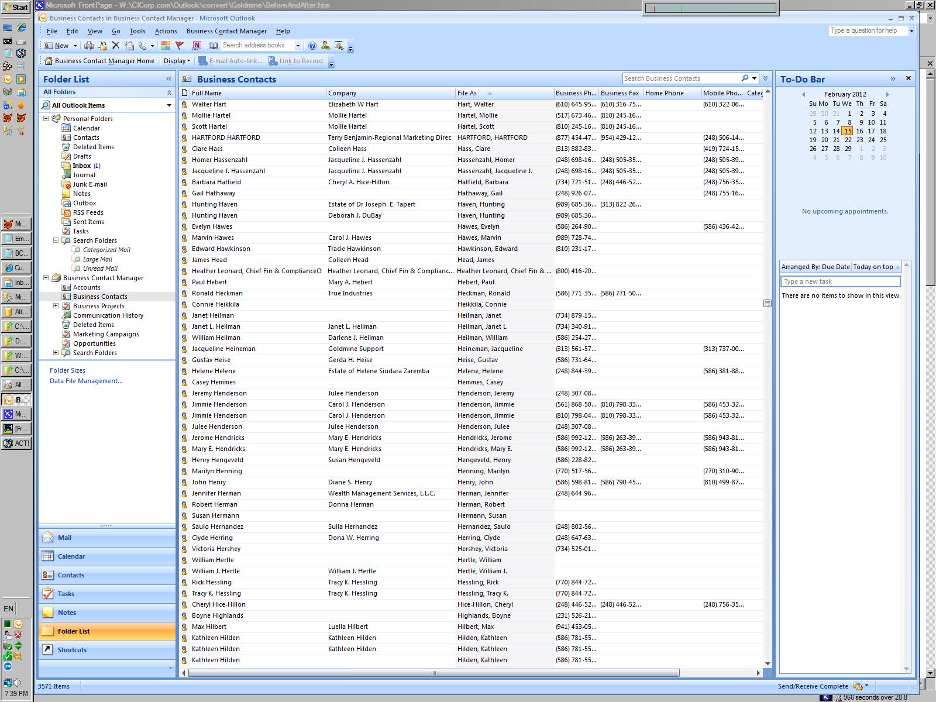936x702 pixels.
Task: Collapse the Personal Folders tree node
Action: coord(46,119)
